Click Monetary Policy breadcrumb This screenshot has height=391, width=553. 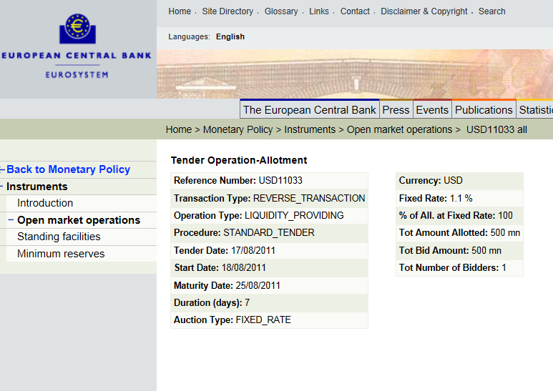238,129
